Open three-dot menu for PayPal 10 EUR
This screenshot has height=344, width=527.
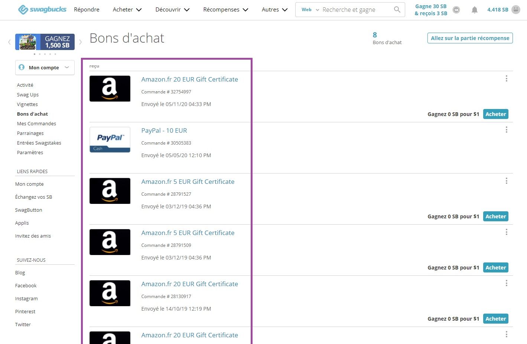(506, 130)
